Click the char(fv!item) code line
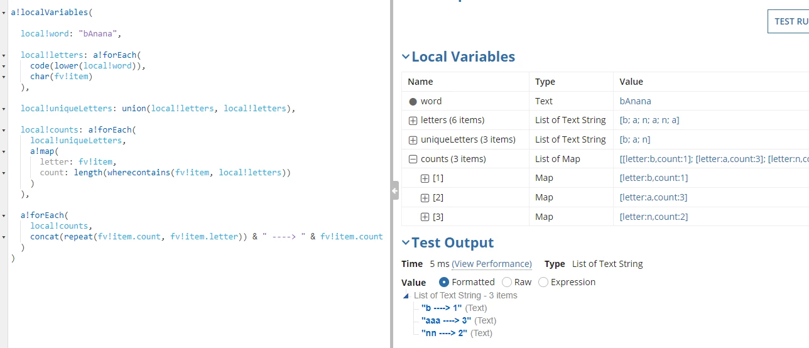This screenshot has height=348, width=809. [x=62, y=76]
